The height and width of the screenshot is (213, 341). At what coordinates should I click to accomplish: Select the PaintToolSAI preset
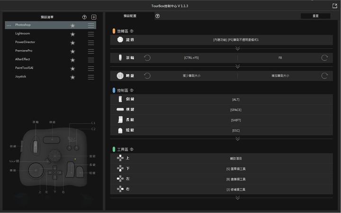(x=24, y=68)
